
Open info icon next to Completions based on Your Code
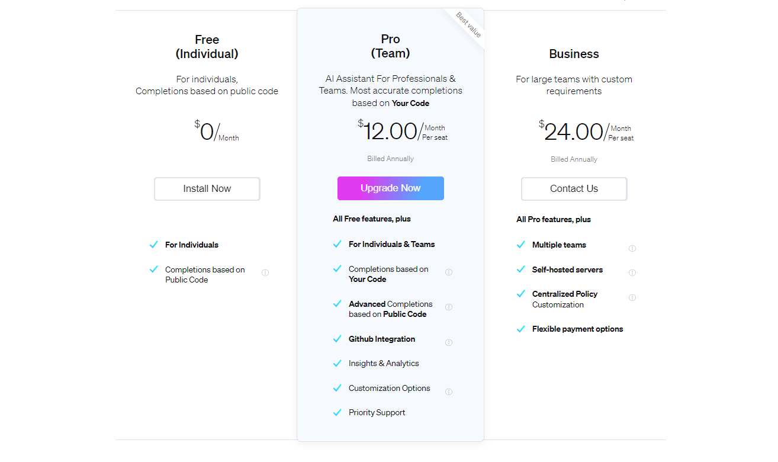coord(449,272)
